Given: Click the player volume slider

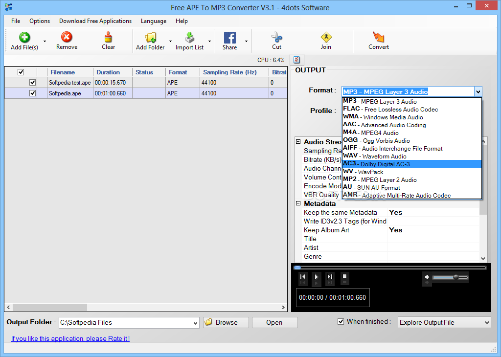Looking at the screenshot, I should point(450,277).
